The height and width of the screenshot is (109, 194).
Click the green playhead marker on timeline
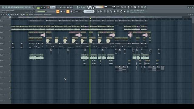pyautogui.click(x=90, y=19)
